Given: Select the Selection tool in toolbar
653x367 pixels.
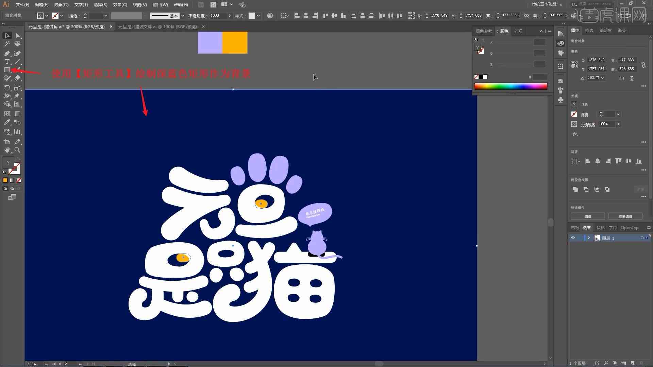Looking at the screenshot, I should click(x=7, y=35).
